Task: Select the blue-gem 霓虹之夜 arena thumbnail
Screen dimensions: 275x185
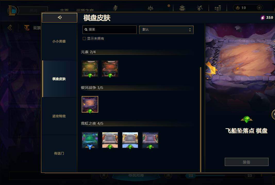Action: click(90, 140)
